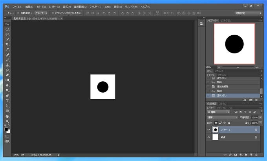Switch to the ヒストグラム tab
This screenshot has width=267, height=161.
click(225, 20)
